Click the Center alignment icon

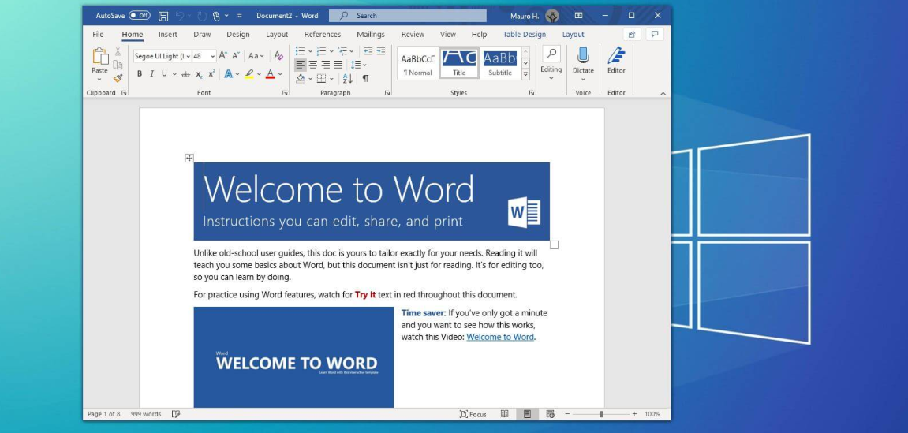pos(313,65)
